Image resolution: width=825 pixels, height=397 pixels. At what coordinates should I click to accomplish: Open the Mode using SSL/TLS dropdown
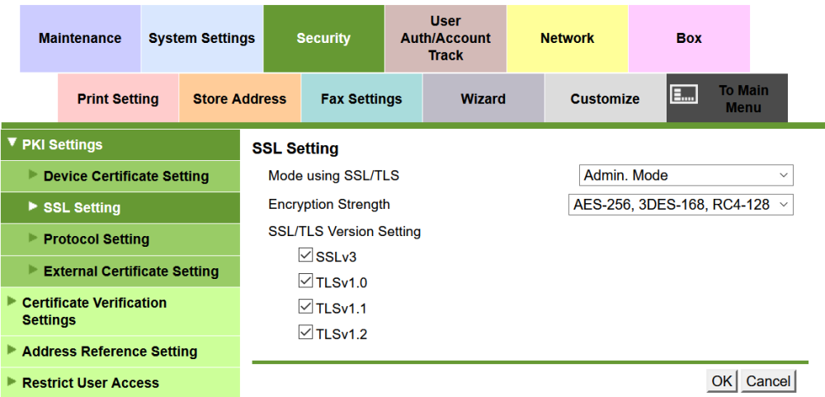point(686,175)
